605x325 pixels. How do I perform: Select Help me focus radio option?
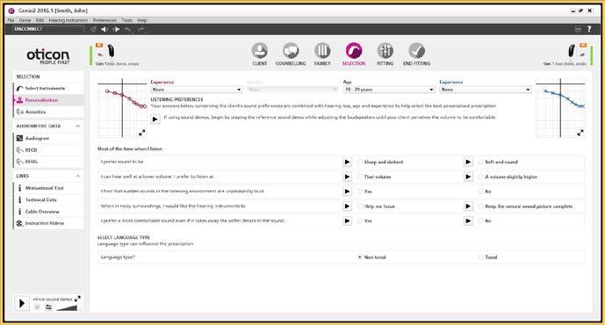pos(360,206)
